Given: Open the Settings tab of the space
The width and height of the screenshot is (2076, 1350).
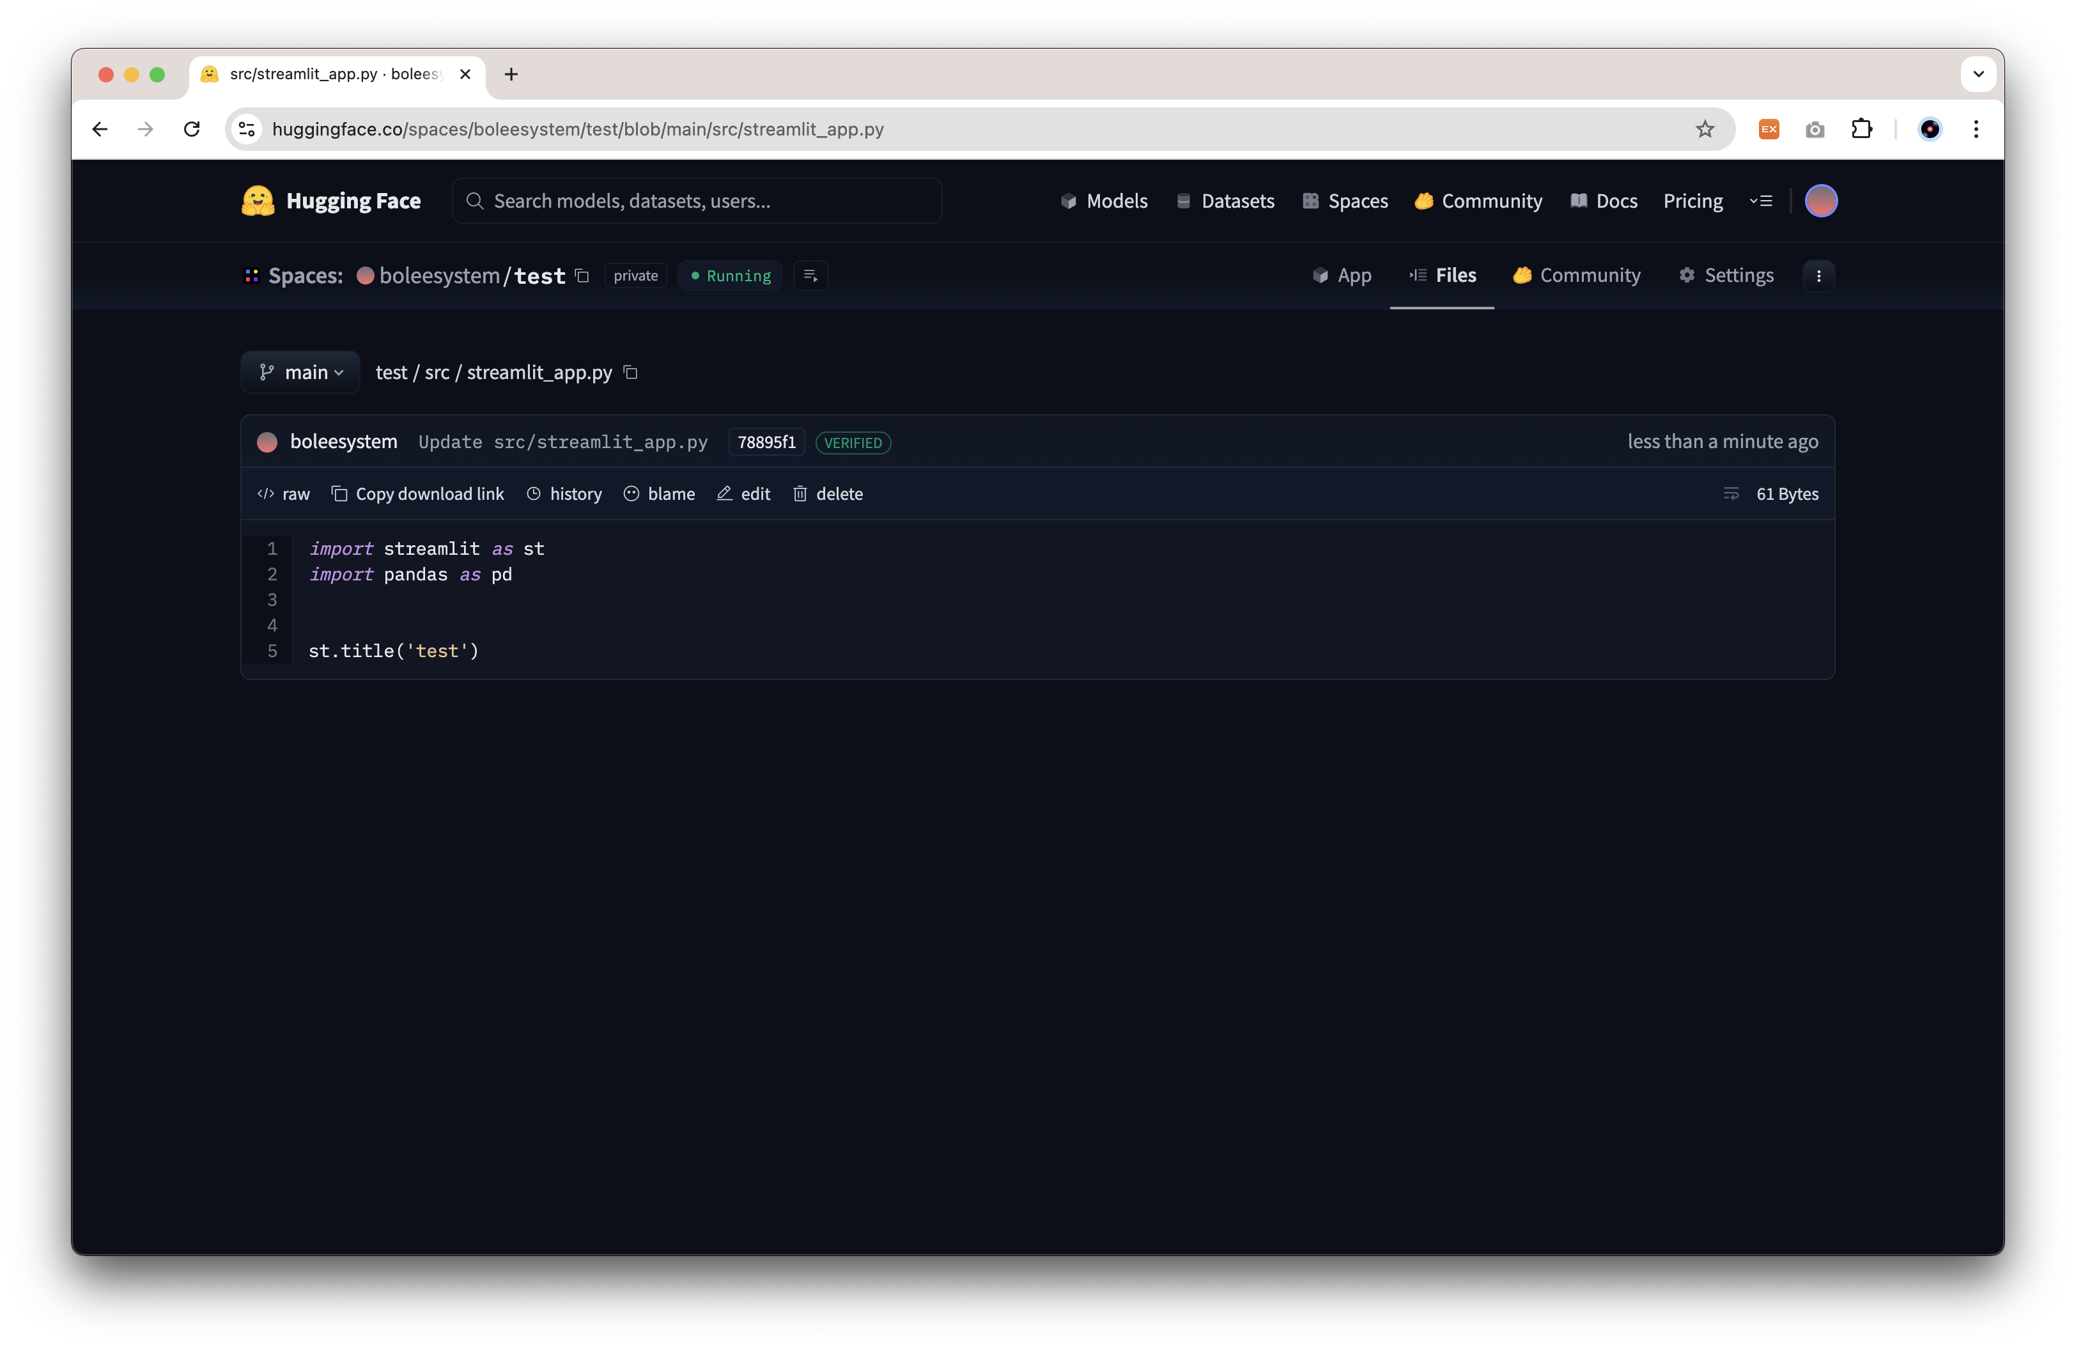Looking at the screenshot, I should [1726, 275].
